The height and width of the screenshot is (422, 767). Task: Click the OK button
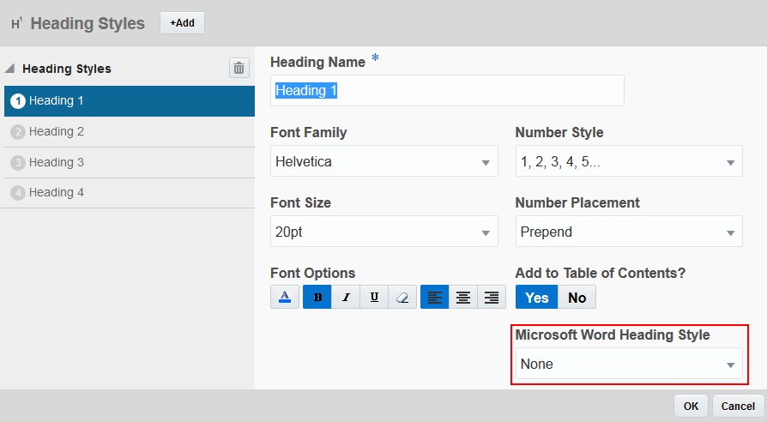(692, 406)
